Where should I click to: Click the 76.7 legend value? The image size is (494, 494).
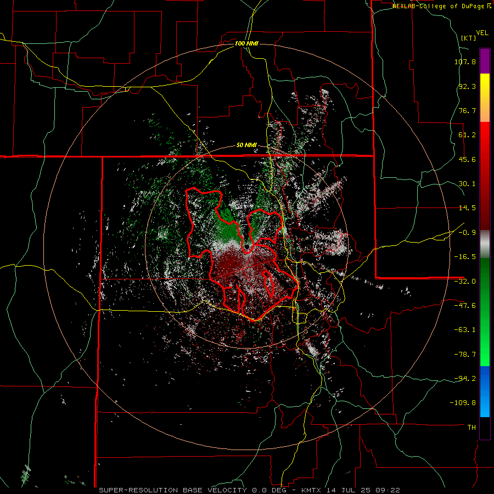tap(467, 110)
